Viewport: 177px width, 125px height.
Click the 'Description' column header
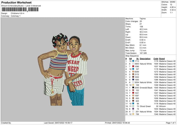(x=145, y=59)
